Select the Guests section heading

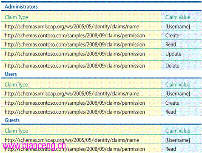coord(12,120)
